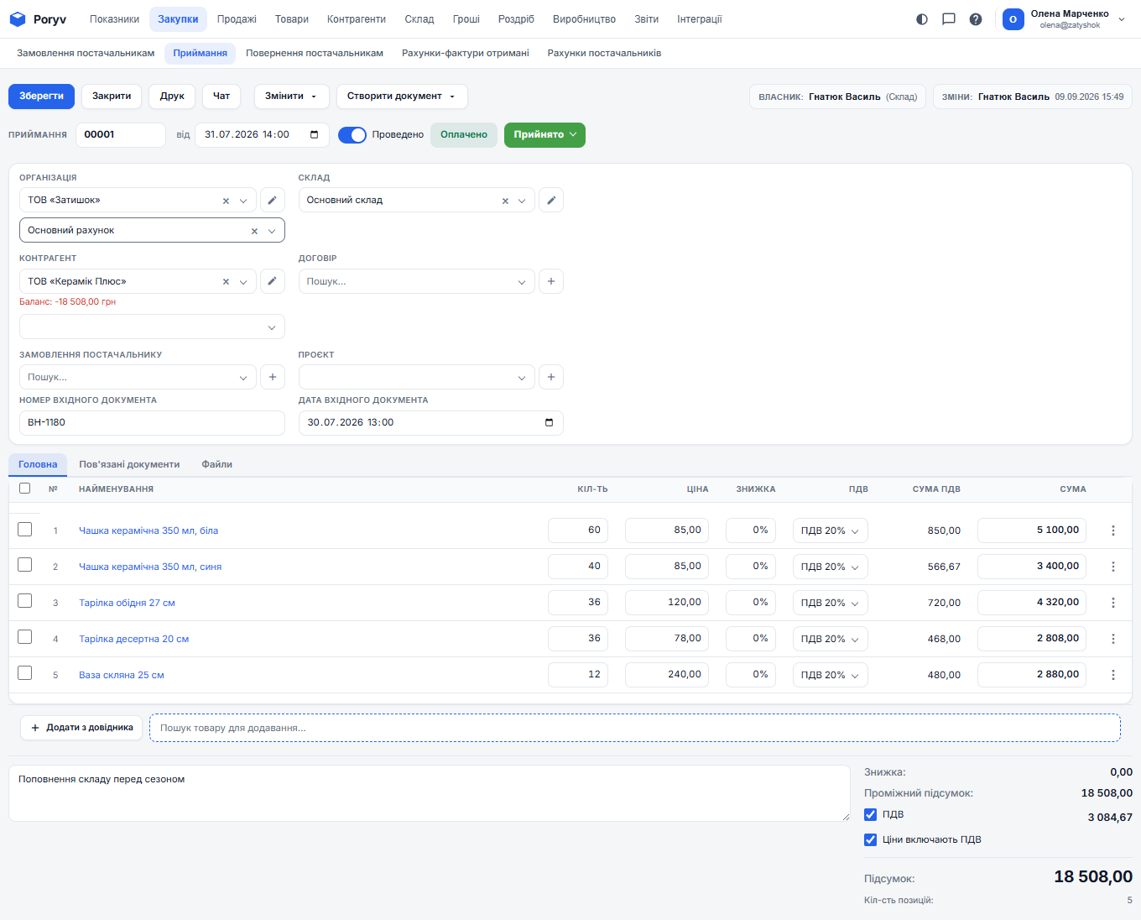Open row menu for Чашка керамічна біла

[x=1113, y=531]
